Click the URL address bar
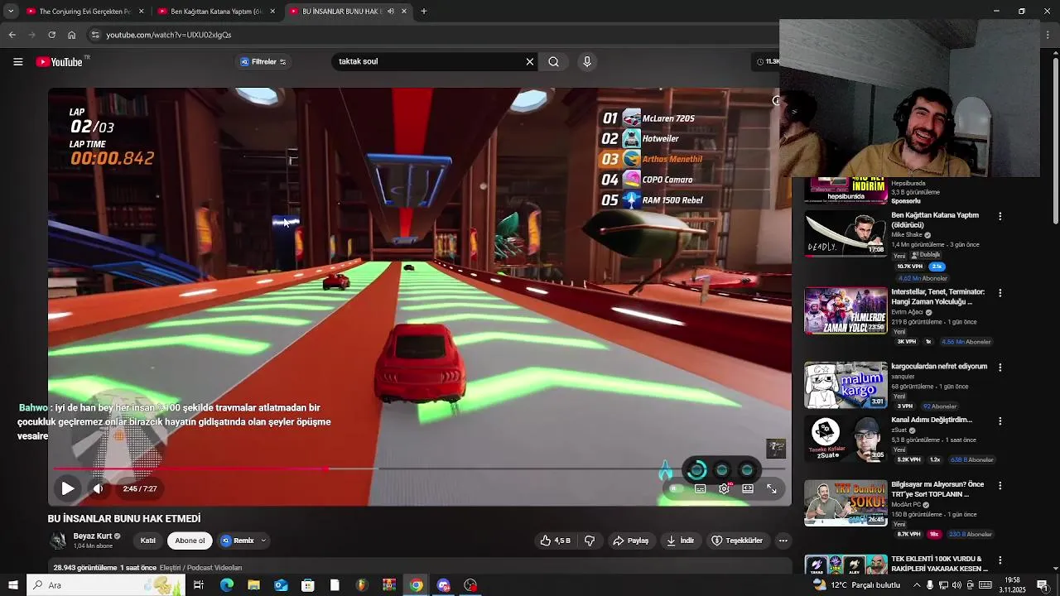The image size is (1060, 596). point(431,35)
